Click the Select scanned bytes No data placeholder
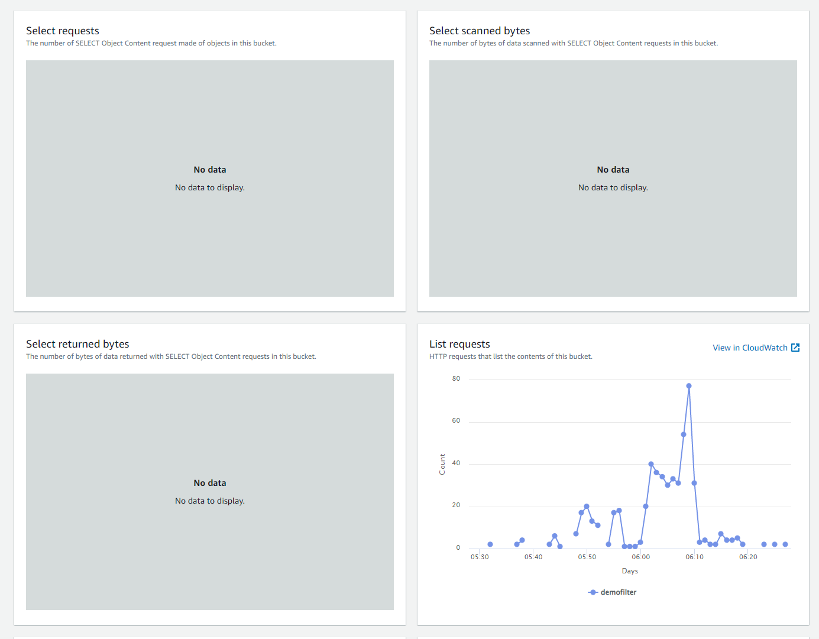819x639 pixels. coord(613,179)
